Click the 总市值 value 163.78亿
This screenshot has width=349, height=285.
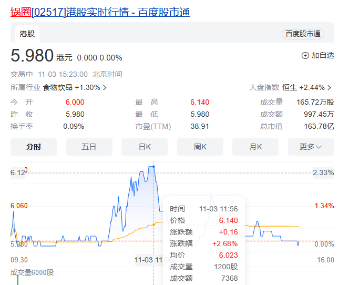[x=319, y=127]
